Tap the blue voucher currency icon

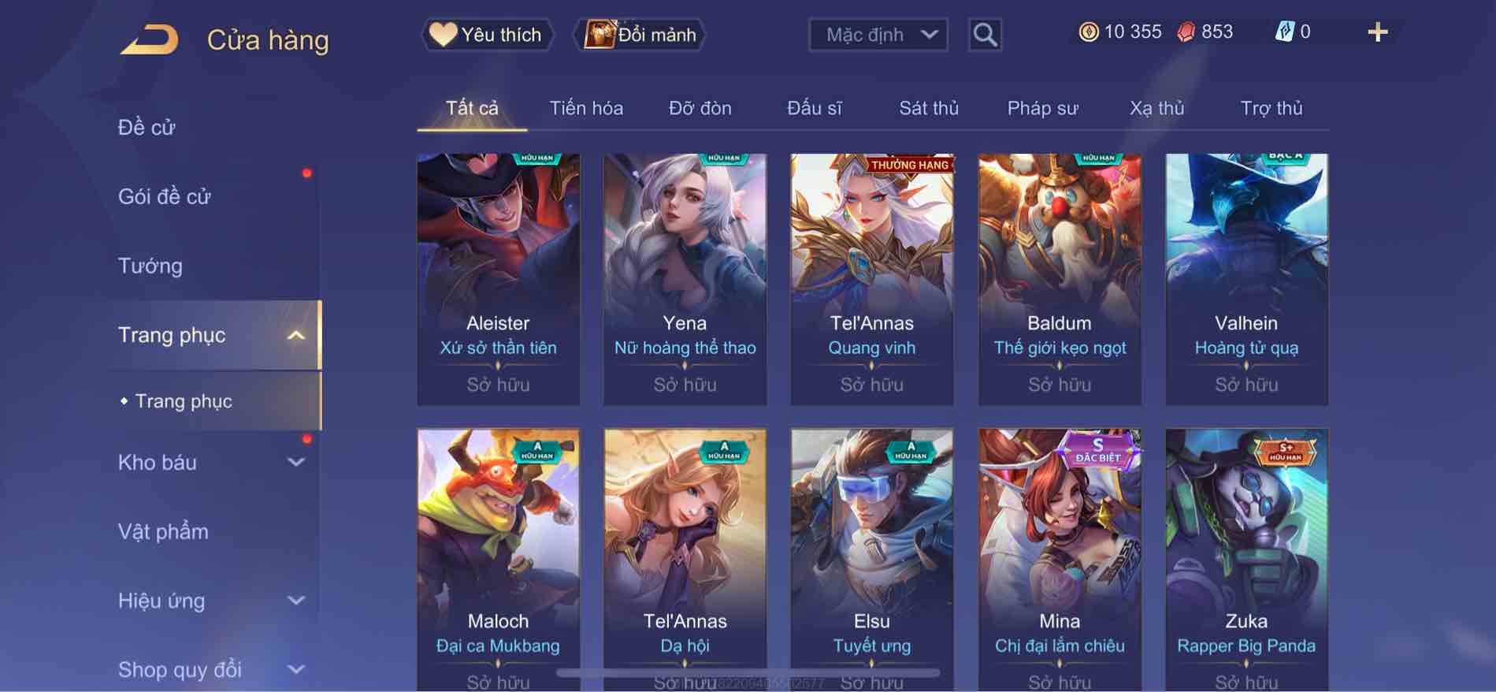tap(1285, 32)
